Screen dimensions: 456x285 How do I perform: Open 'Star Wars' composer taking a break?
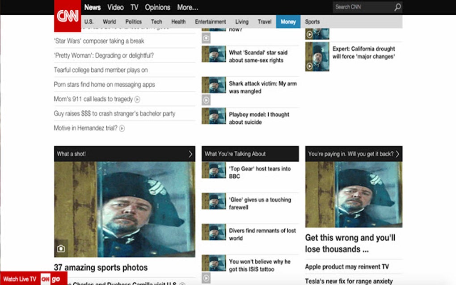pos(99,41)
